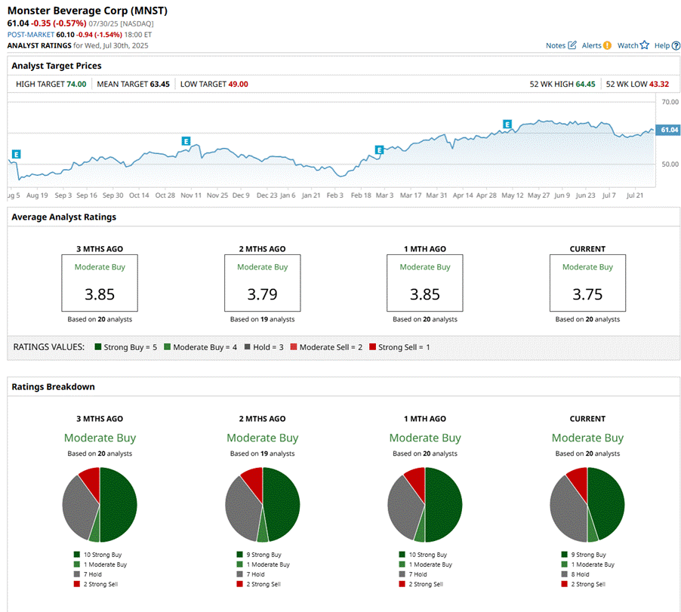The width and height of the screenshot is (681, 612).
Task: Click the CURRENT 3.75 rating box
Action: (587, 283)
